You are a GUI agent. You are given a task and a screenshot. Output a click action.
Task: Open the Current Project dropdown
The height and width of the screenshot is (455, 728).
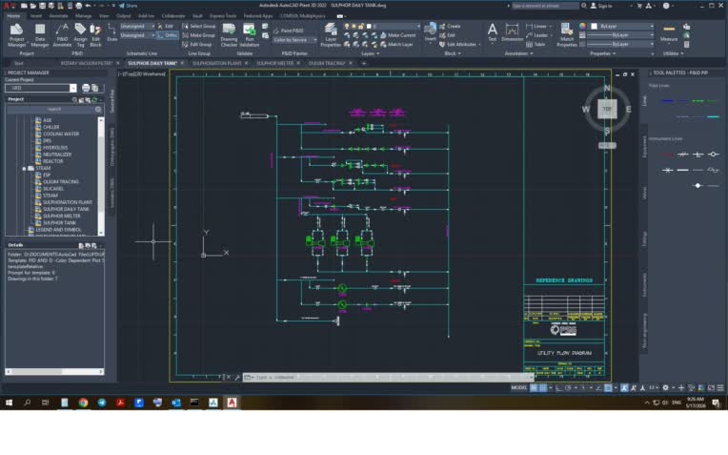[72, 88]
